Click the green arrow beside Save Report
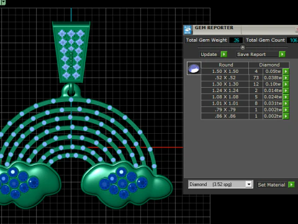The image size is (298, 224). [x=282, y=54]
